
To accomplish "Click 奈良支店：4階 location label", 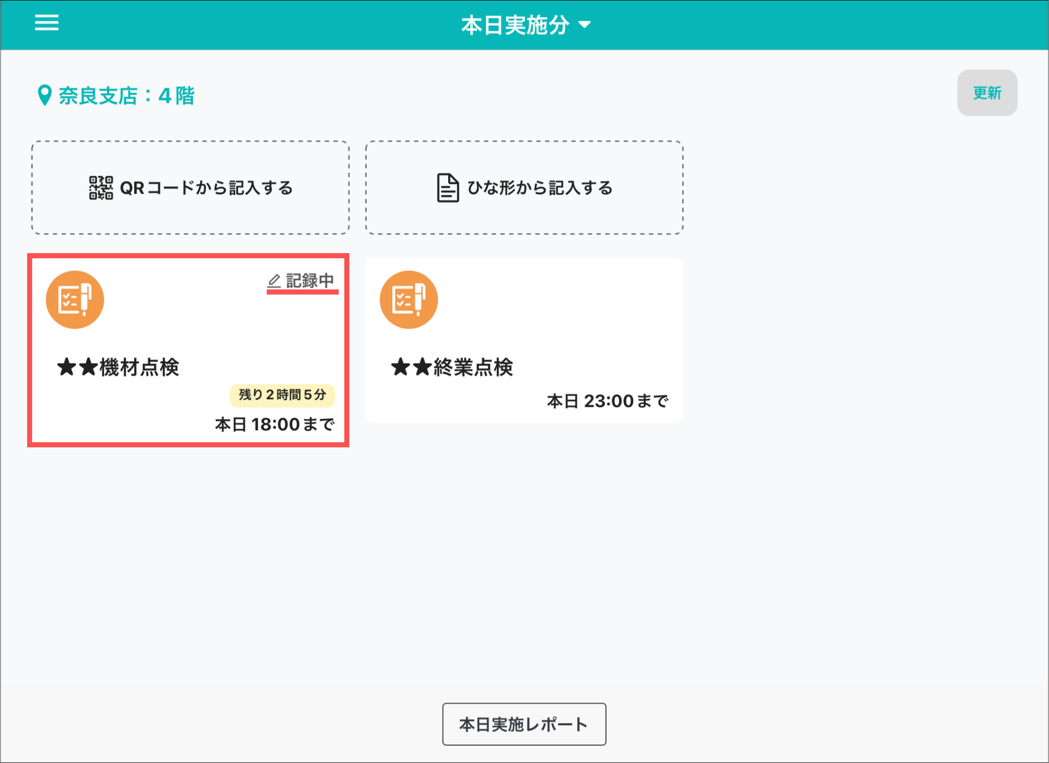I will [126, 96].
